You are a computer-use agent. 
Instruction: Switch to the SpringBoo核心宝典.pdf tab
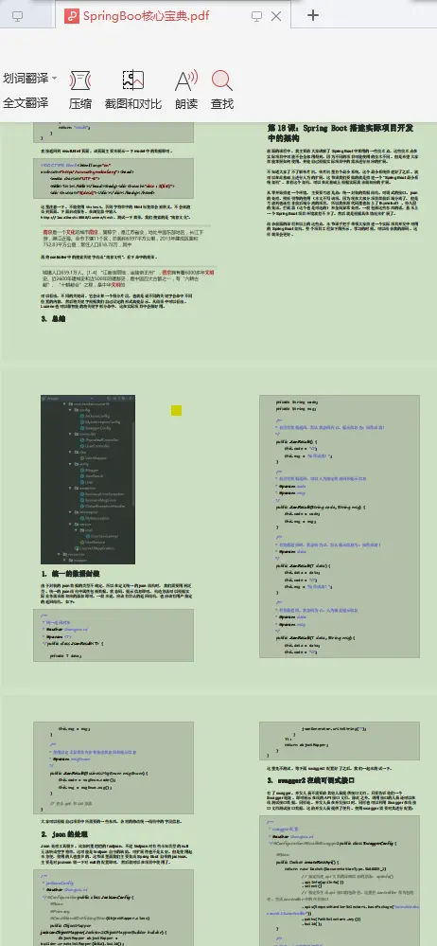172,16
